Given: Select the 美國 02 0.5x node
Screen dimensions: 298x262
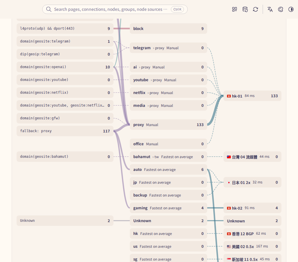Looking at the screenshot, I should click(252, 246).
